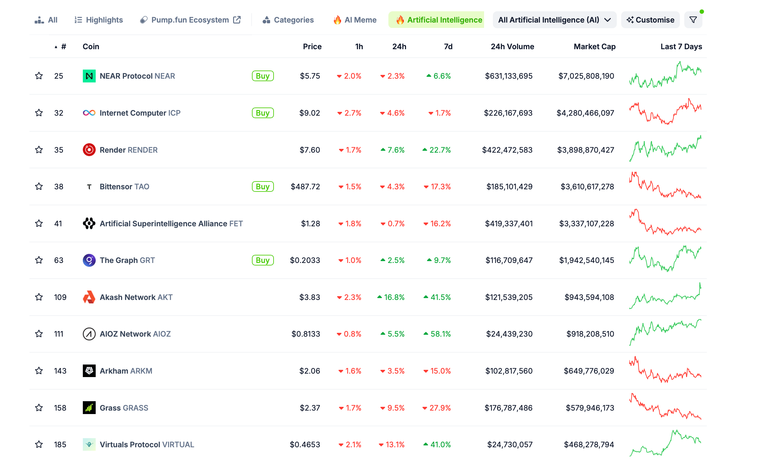Expand All Artificial Intelligence (AI) dropdown
768x462 pixels.
pyautogui.click(x=554, y=20)
